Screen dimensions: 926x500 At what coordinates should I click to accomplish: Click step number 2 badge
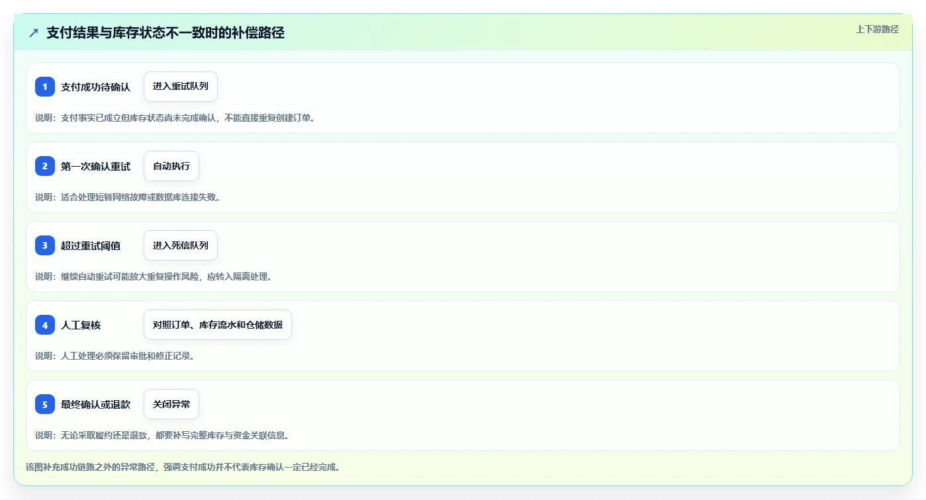click(45, 166)
